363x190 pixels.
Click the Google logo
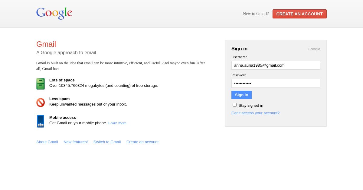pyautogui.click(x=54, y=13)
